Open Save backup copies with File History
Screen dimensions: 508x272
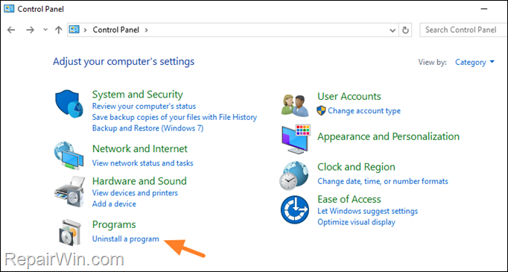pos(174,117)
